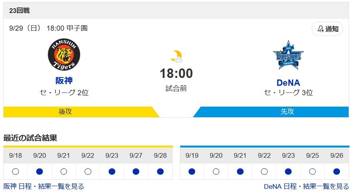Viewport: 353px width, 192px height.
Task: Click the 23回戦 header bar
Action: [176, 11]
